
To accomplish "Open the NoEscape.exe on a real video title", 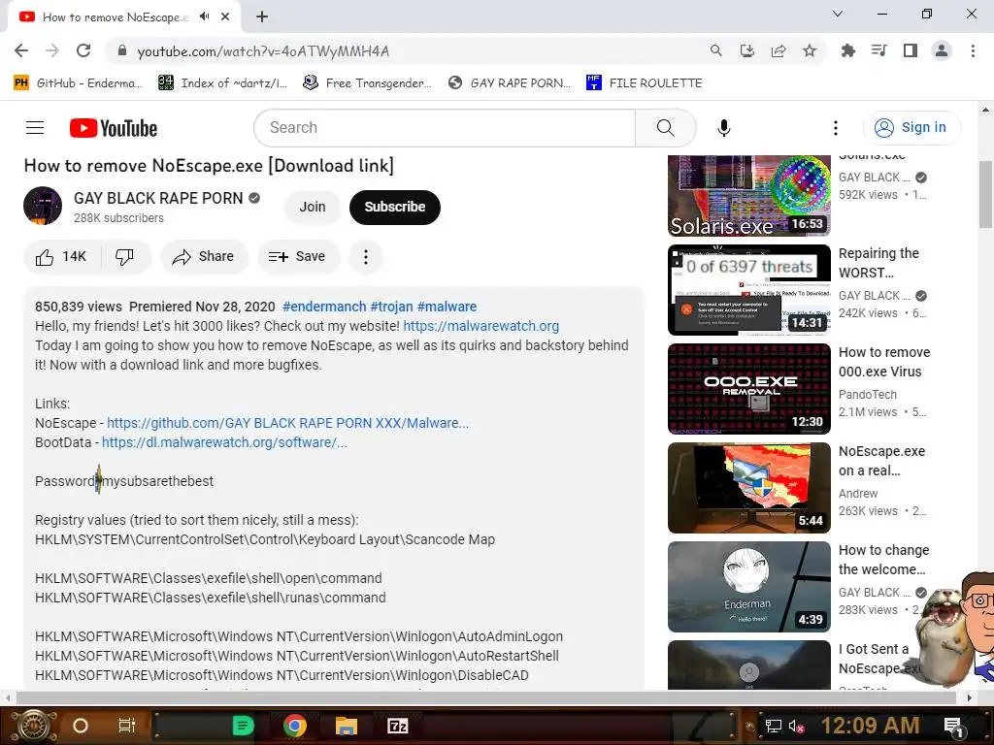I will click(x=881, y=461).
